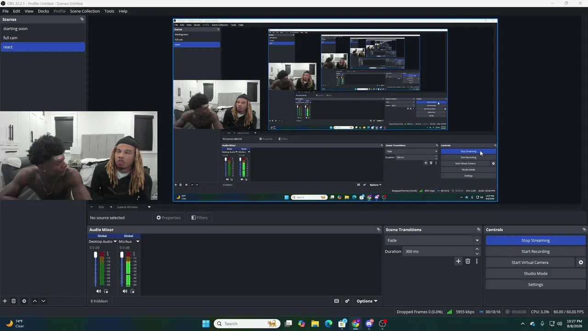Image resolution: width=588 pixels, height=331 pixels.
Task: Click the CPU 3.3% status text
Action: pos(540,312)
